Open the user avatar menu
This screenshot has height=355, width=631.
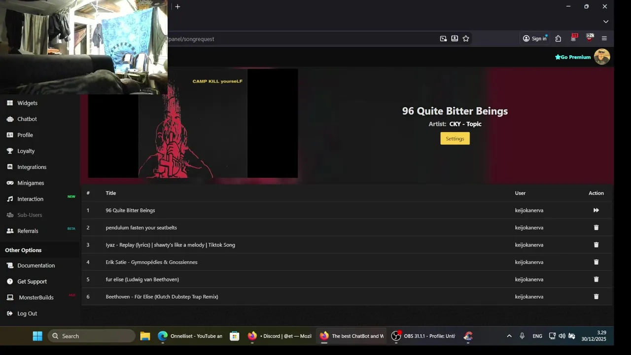coord(602,57)
